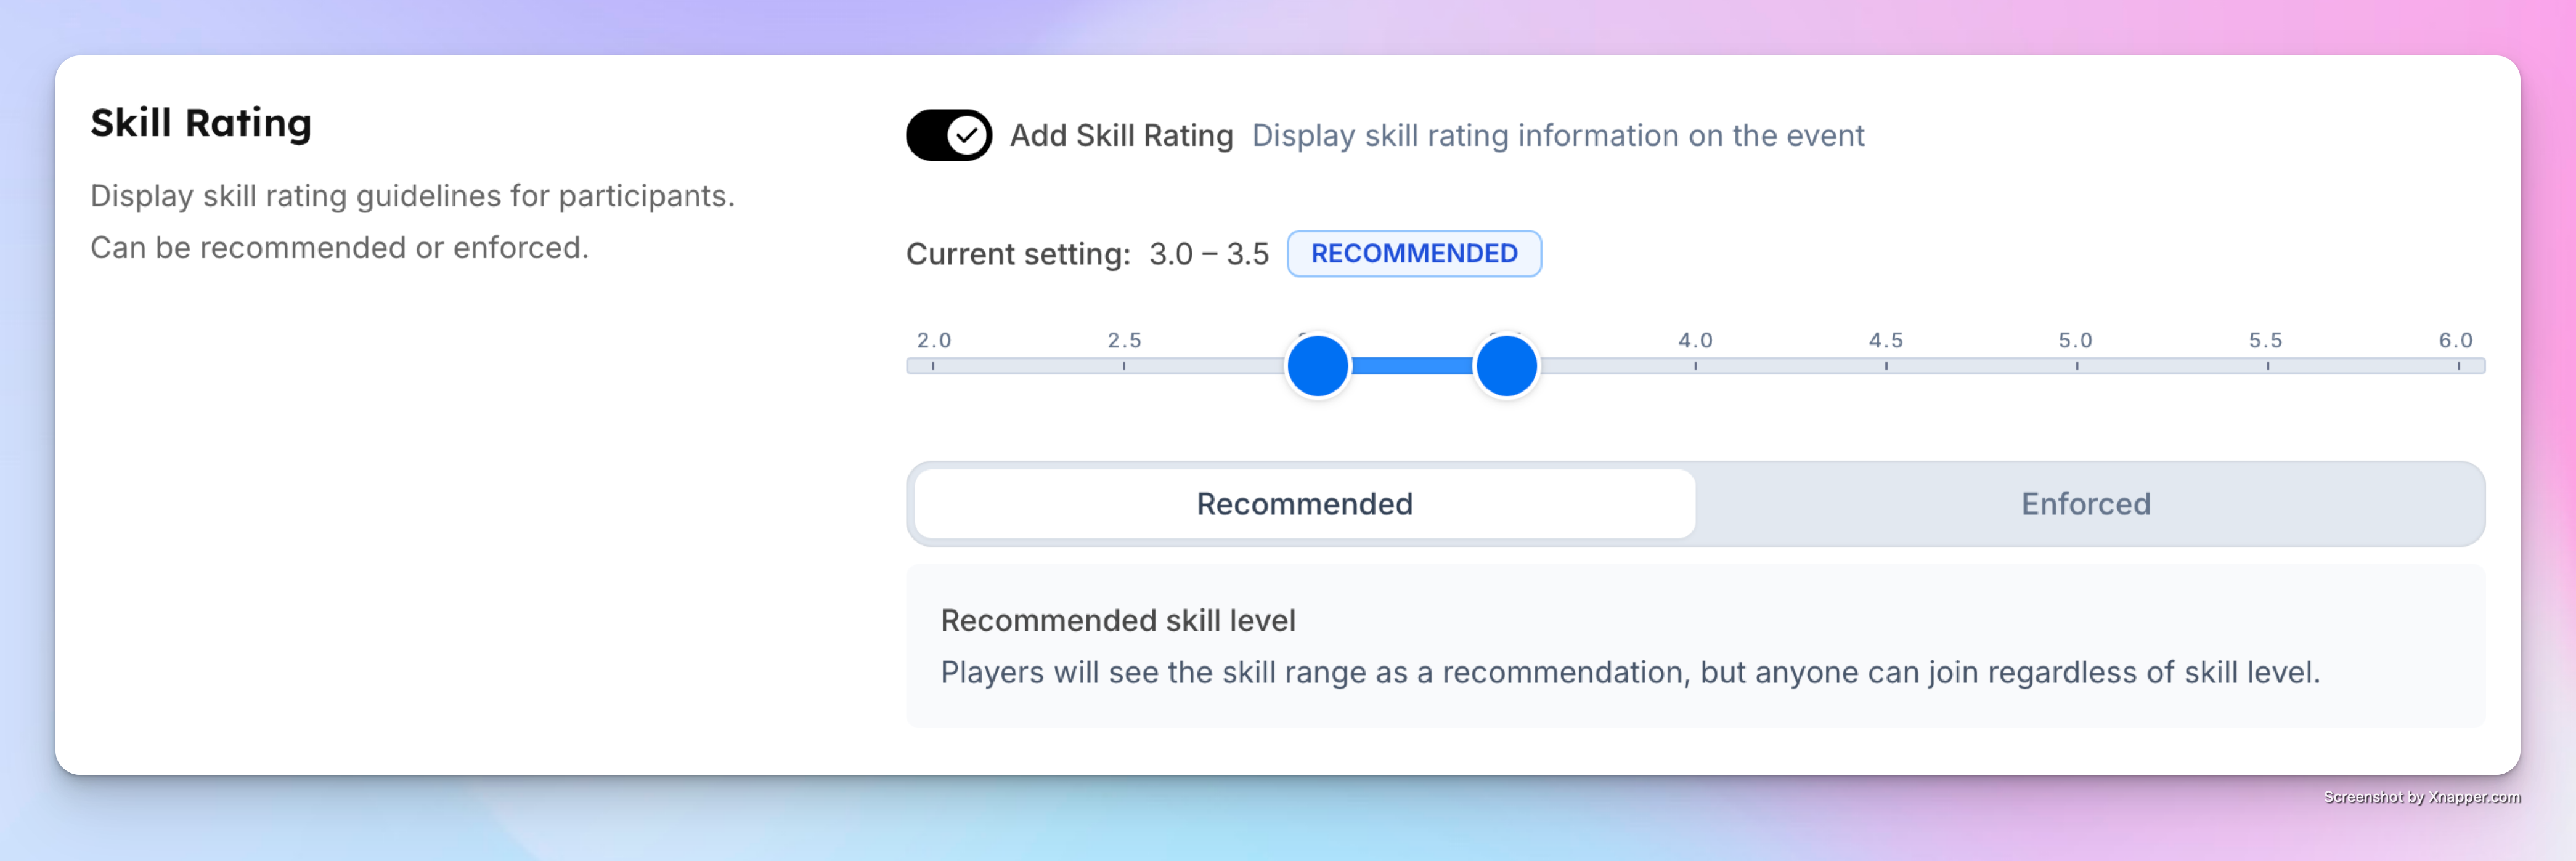Click the Recommended skill level info box
This screenshot has width=2576, height=861.
tap(1695, 646)
